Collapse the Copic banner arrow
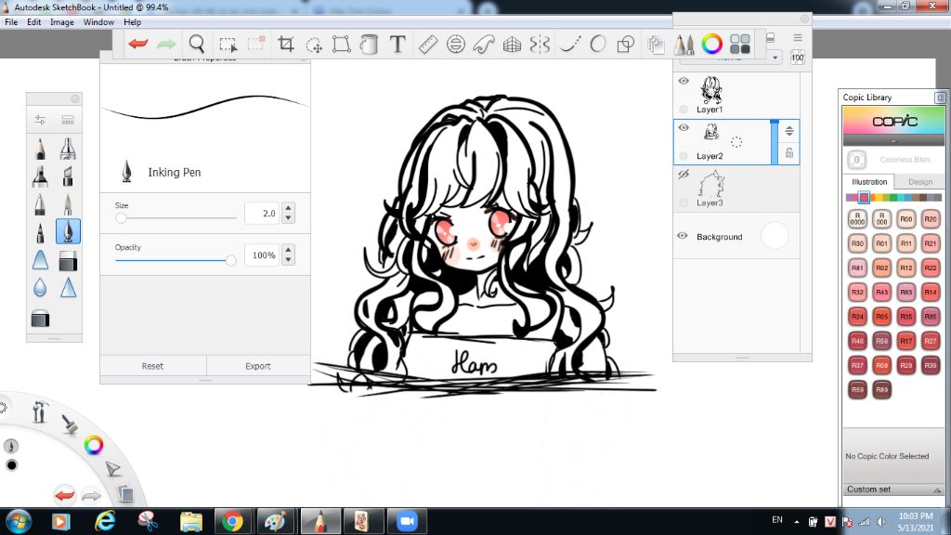Screen dimensions: 951x535 [893, 141]
